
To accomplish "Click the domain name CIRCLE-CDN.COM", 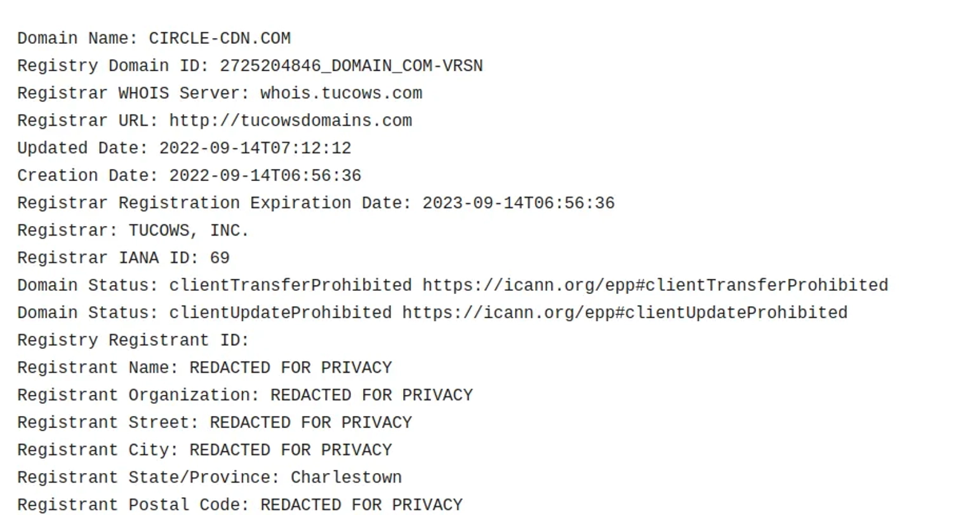I will point(220,38).
